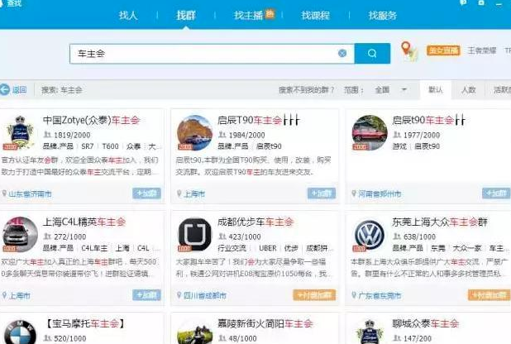The height and width of the screenshot is (344, 511).
Task: Open the BMW logo avatar of 宝马摩托车主会
Action: (20, 332)
